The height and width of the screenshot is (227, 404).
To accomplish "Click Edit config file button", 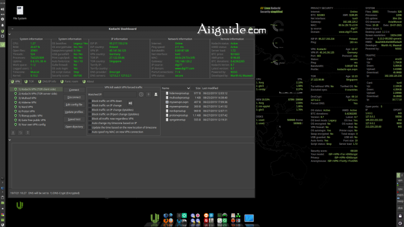I will (x=74, y=105).
